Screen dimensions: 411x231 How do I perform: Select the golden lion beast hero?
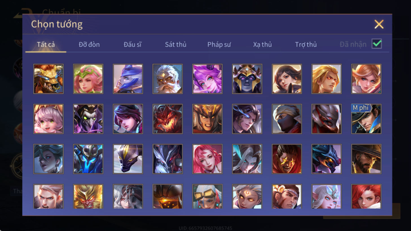pos(49,79)
